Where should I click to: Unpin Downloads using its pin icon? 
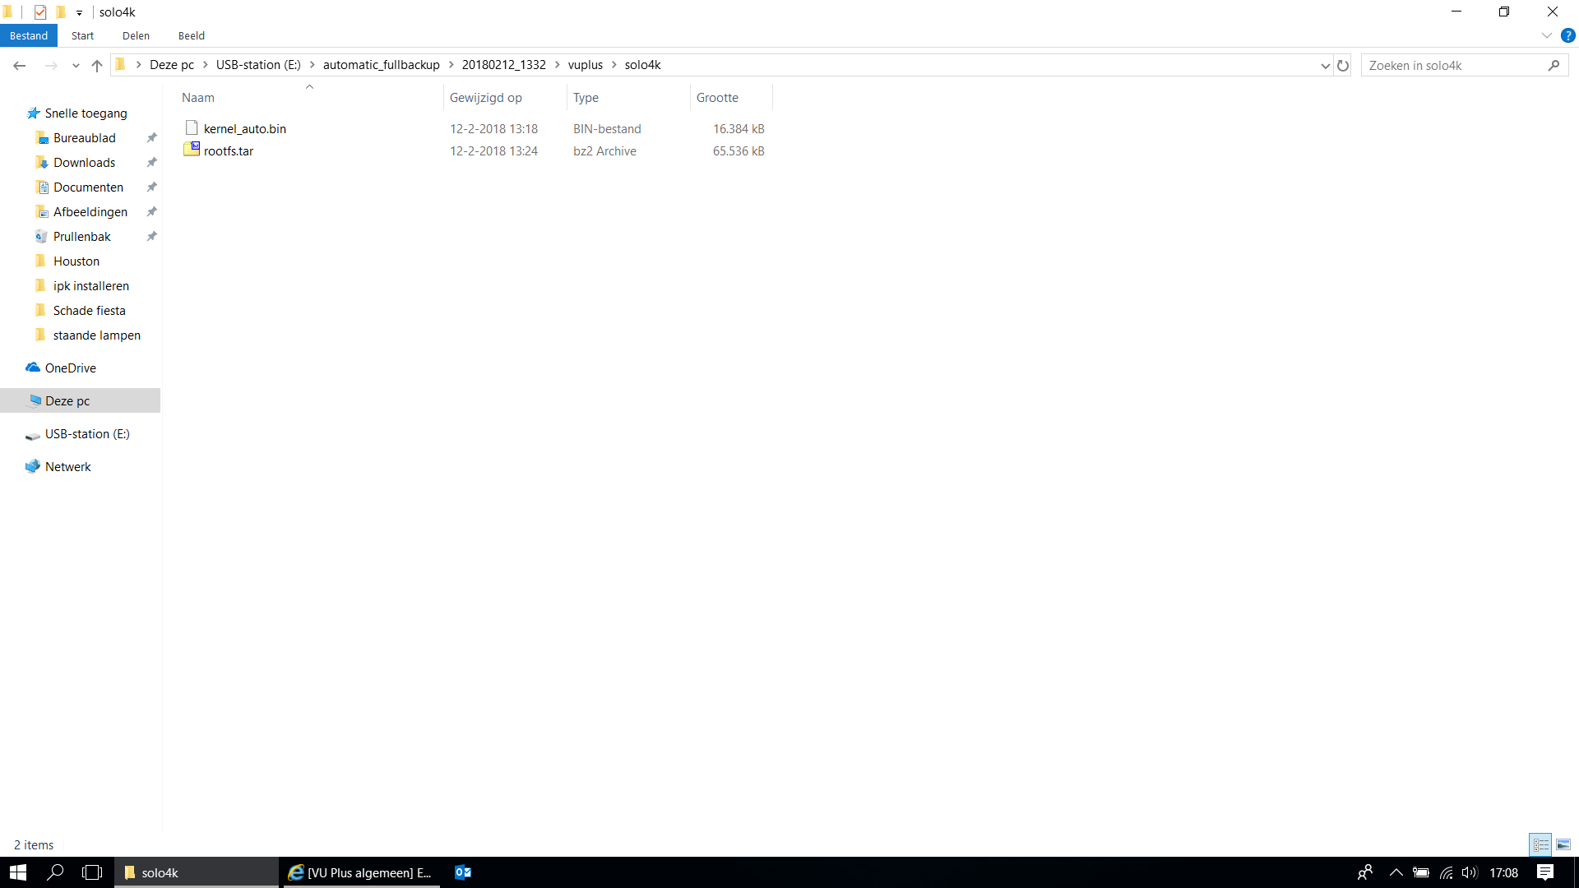(151, 163)
